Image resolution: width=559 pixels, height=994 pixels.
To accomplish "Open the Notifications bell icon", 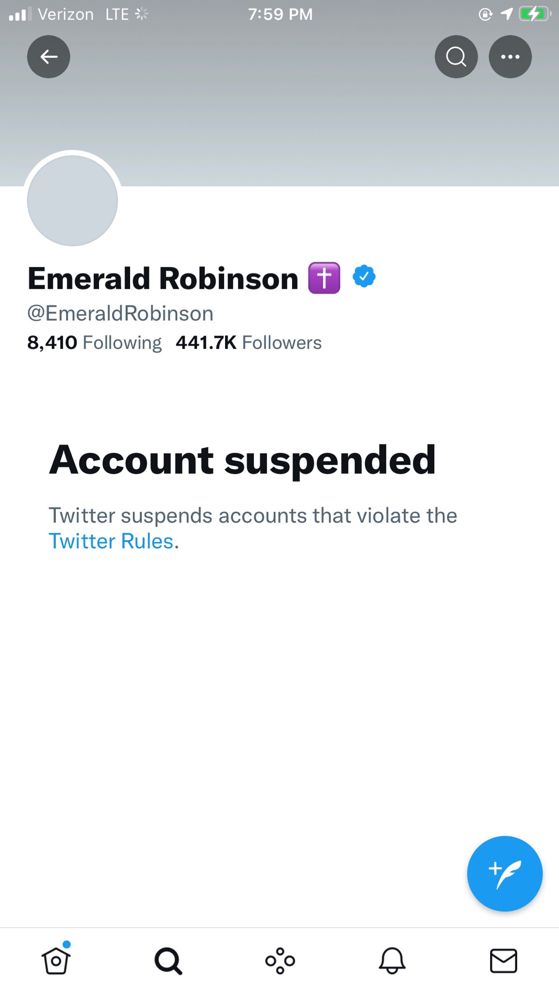I will coord(392,960).
